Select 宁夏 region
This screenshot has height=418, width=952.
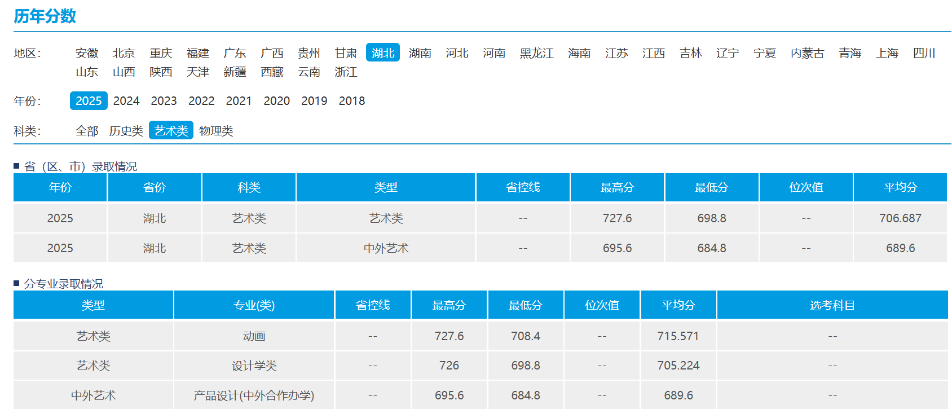(765, 53)
